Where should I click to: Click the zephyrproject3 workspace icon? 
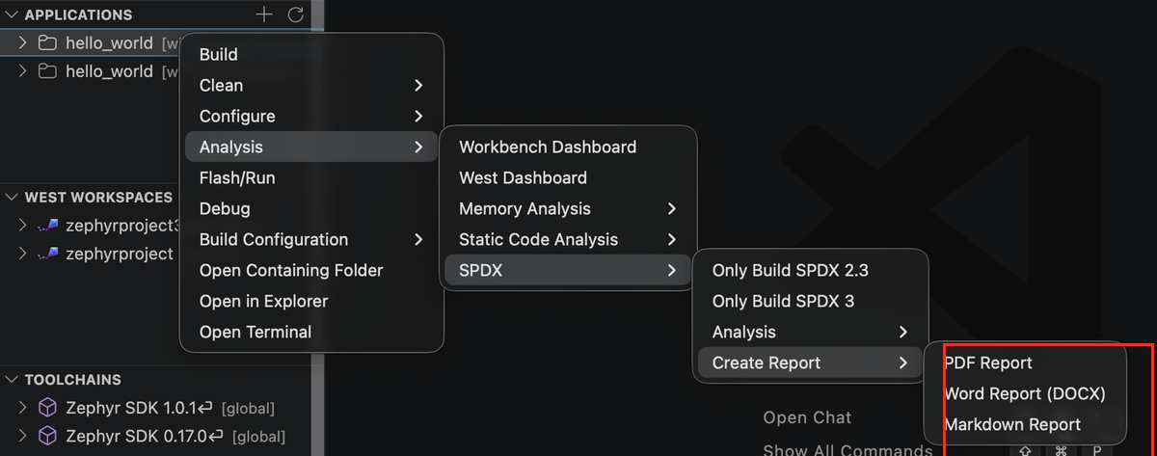point(47,226)
